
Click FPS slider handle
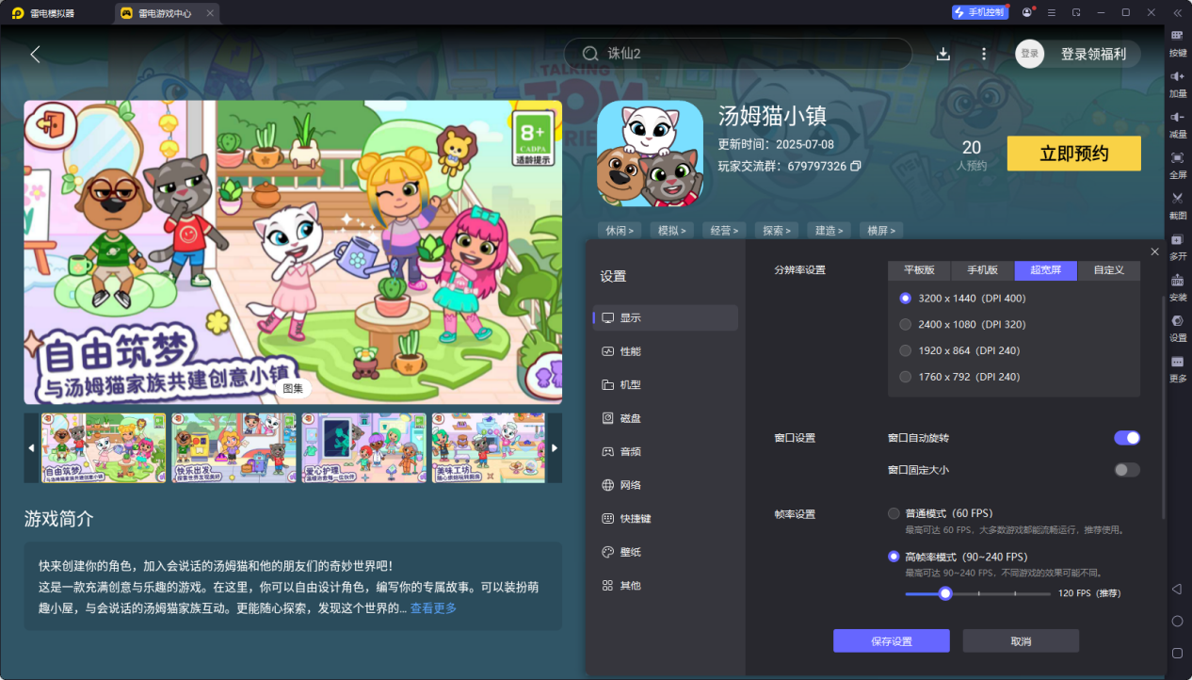pyautogui.click(x=945, y=593)
